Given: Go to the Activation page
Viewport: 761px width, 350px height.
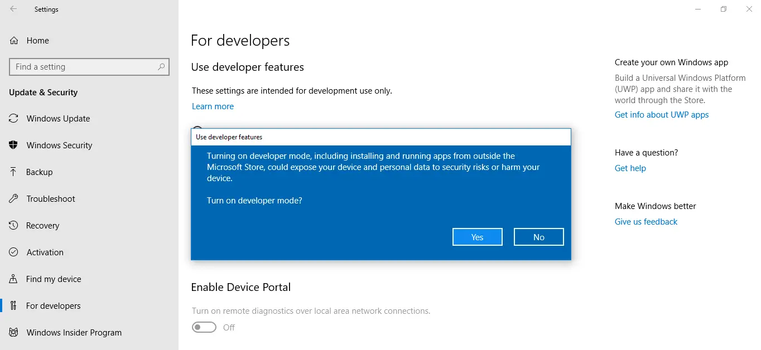Looking at the screenshot, I should coord(89,252).
